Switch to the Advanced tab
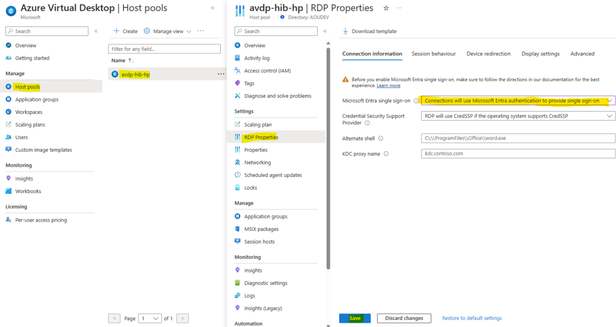 pyautogui.click(x=582, y=53)
